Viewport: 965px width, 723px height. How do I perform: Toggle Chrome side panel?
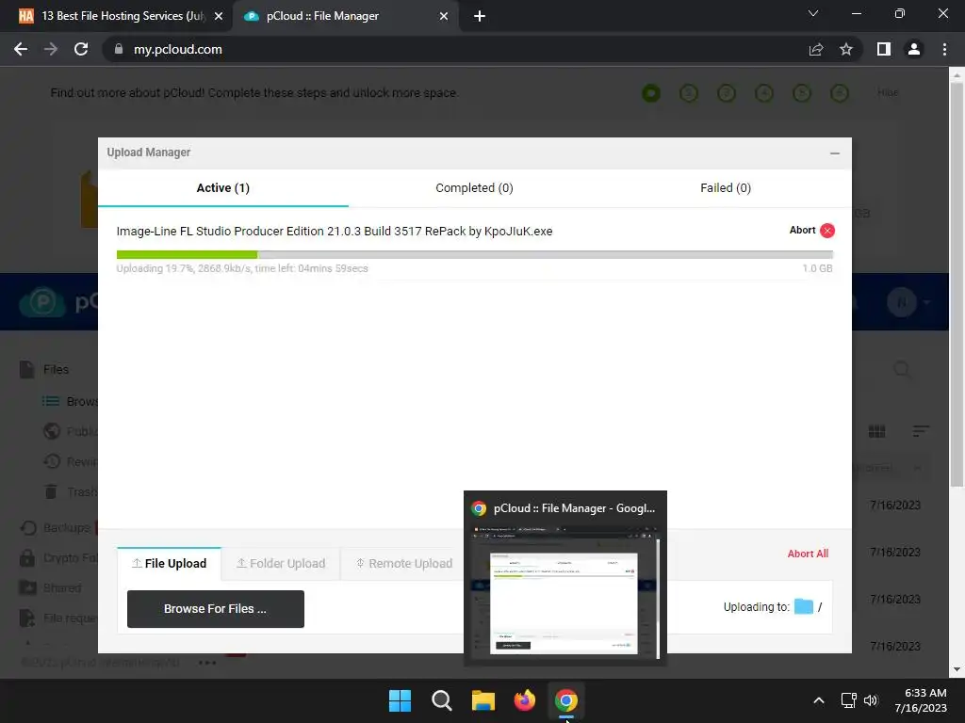883,49
